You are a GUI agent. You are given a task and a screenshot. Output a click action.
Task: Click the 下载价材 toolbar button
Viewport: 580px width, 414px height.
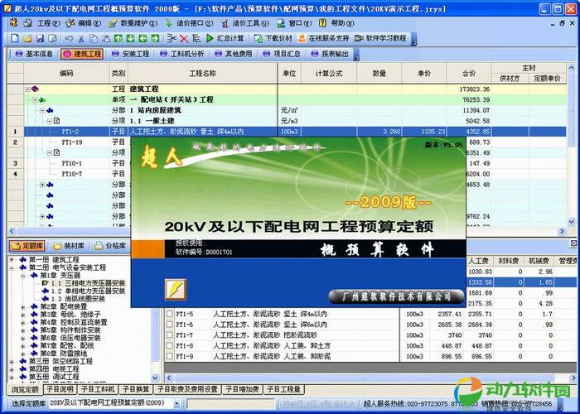[273, 38]
